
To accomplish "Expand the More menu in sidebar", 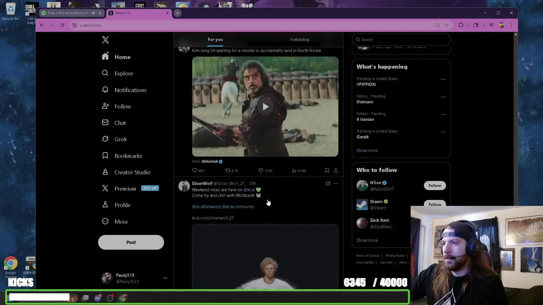I will point(115,222).
